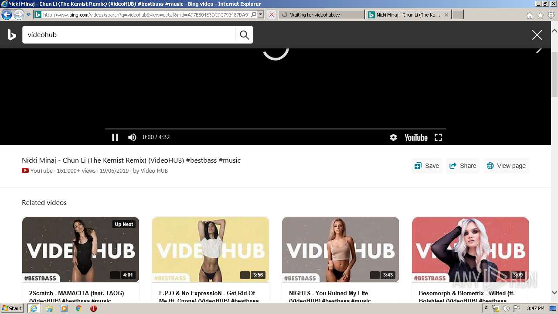The height and width of the screenshot is (314, 558).
Task: Click the YouTube source label
Action: point(37,171)
